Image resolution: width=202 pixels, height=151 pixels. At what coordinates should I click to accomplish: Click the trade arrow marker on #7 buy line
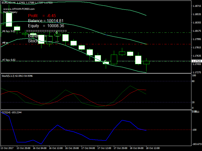click(x=105, y=61)
